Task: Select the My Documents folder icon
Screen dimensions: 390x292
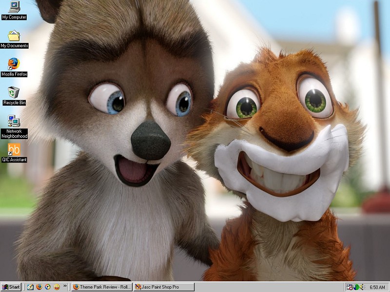Action: [14, 36]
